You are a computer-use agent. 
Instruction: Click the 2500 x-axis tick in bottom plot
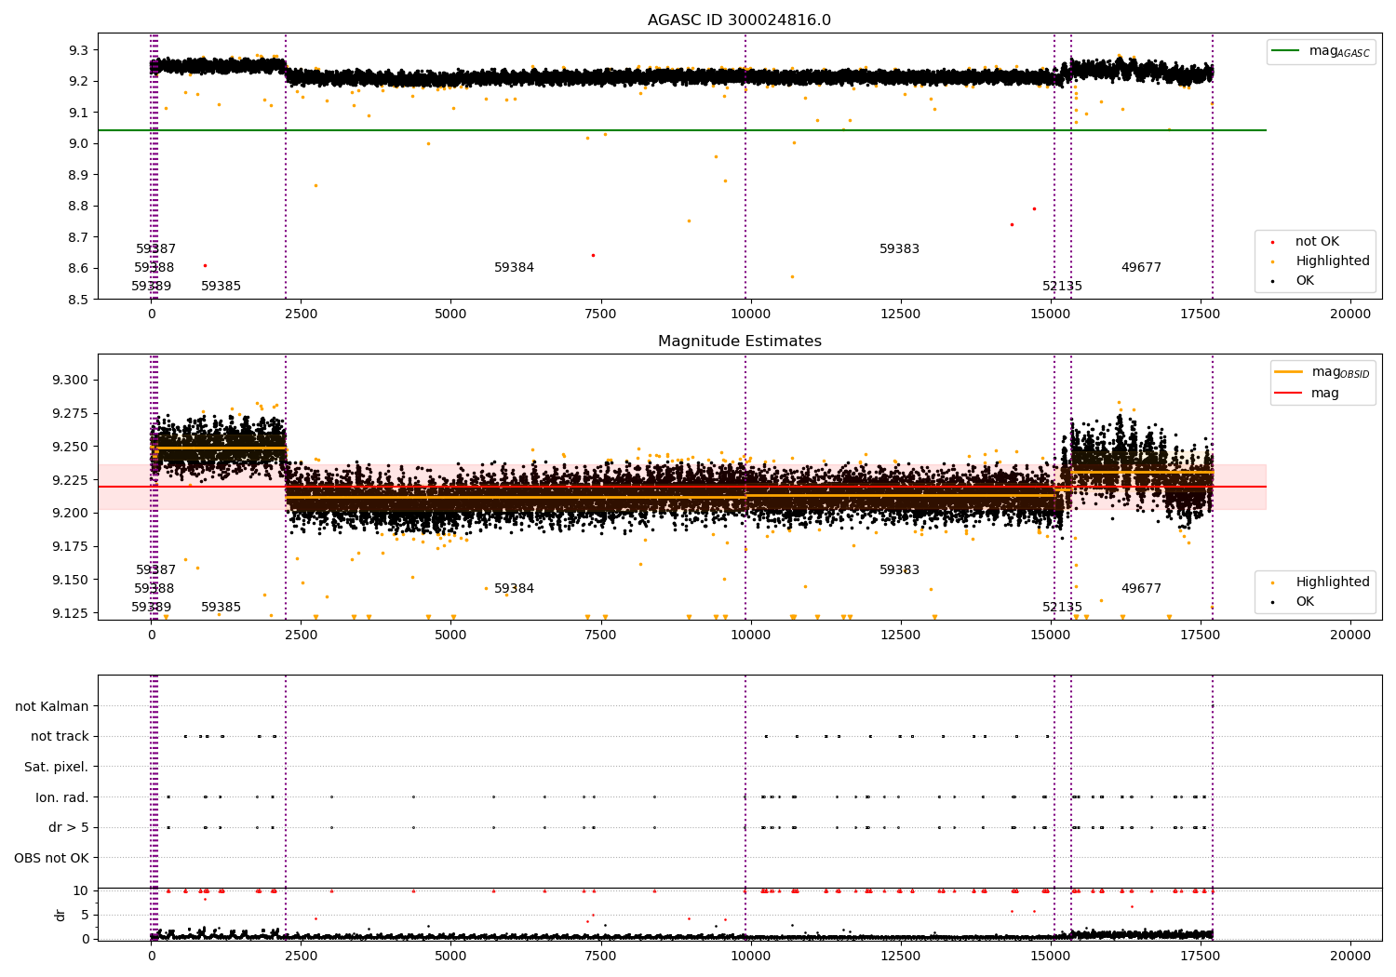[301, 955]
